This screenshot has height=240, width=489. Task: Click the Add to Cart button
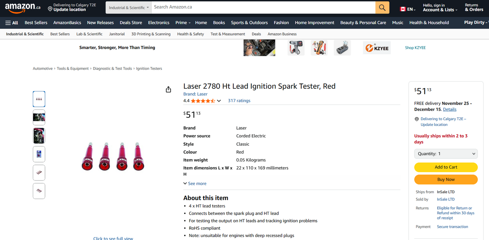(446, 167)
